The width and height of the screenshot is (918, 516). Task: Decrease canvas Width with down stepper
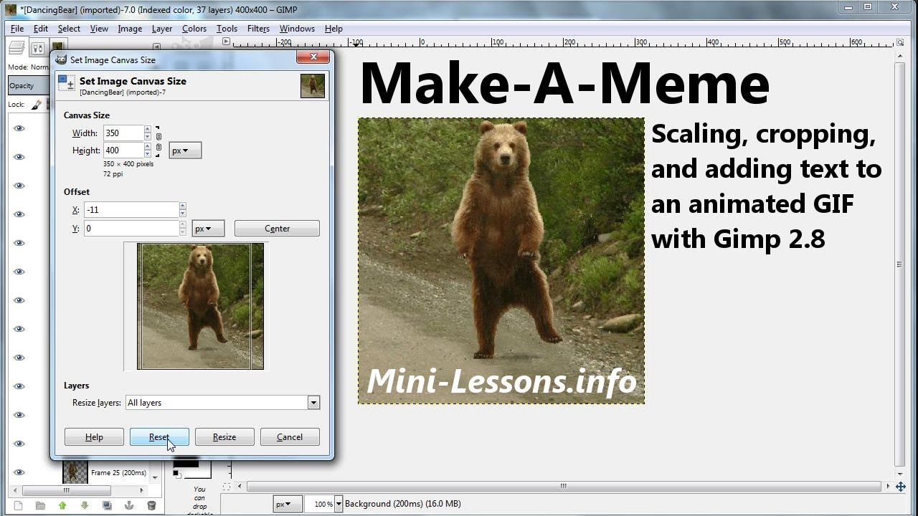point(148,136)
